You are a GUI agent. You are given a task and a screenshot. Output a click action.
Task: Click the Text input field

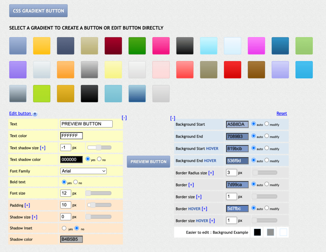click(x=86, y=124)
